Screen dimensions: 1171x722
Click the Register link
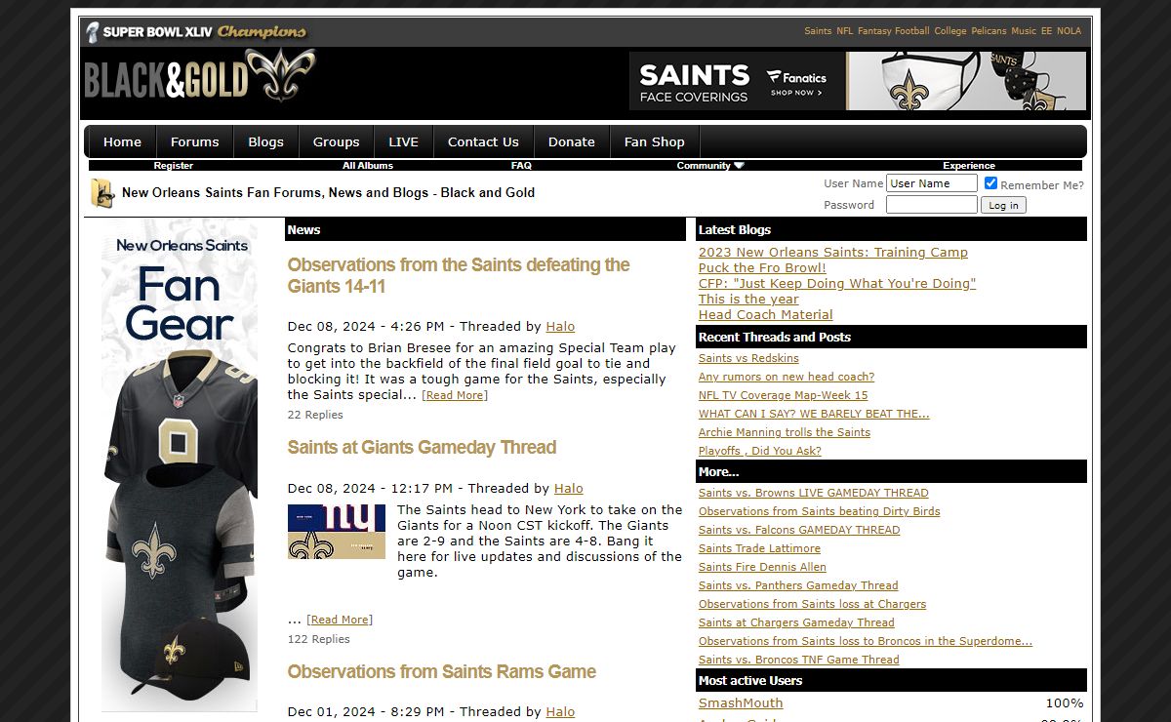[x=174, y=166]
